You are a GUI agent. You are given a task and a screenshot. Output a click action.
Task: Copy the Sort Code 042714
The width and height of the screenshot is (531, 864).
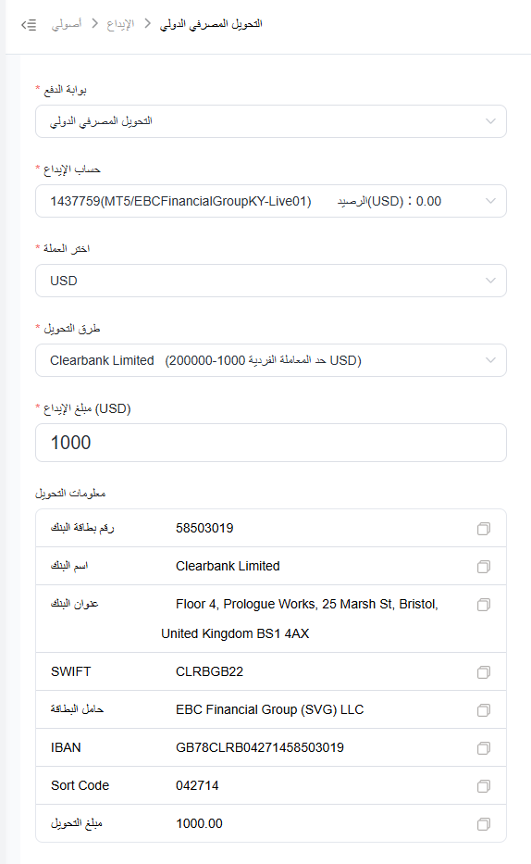tap(483, 786)
